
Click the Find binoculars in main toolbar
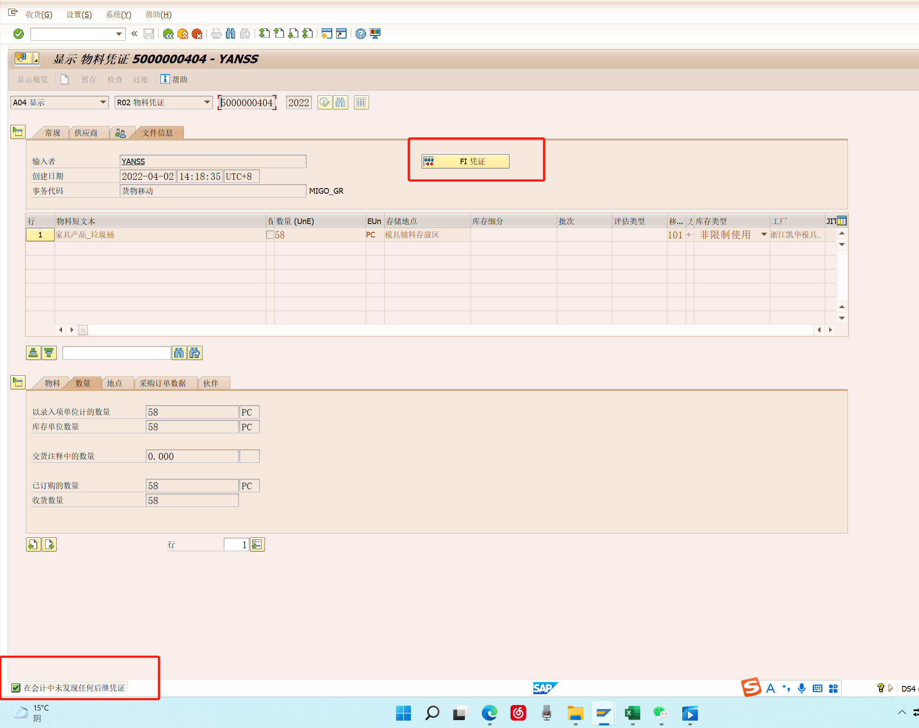[231, 34]
